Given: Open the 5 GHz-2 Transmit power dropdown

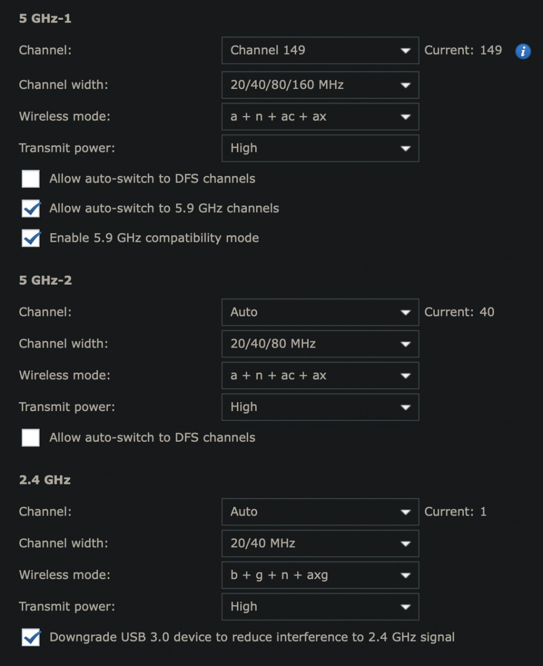Looking at the screenshot, I should pyautogui.click(x=320, y=407).
